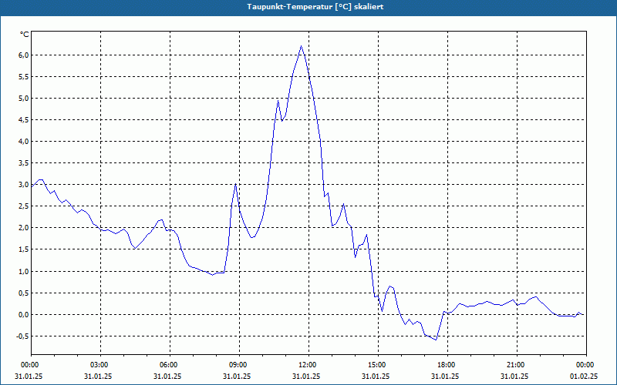The width and height of the screenshot is (617, 385).
Task: Click the curve's lowest point near 17:30
Action: coord(436,340)
